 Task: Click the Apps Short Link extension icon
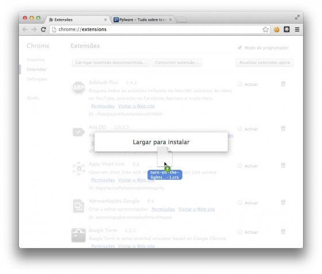coord(78,169)
